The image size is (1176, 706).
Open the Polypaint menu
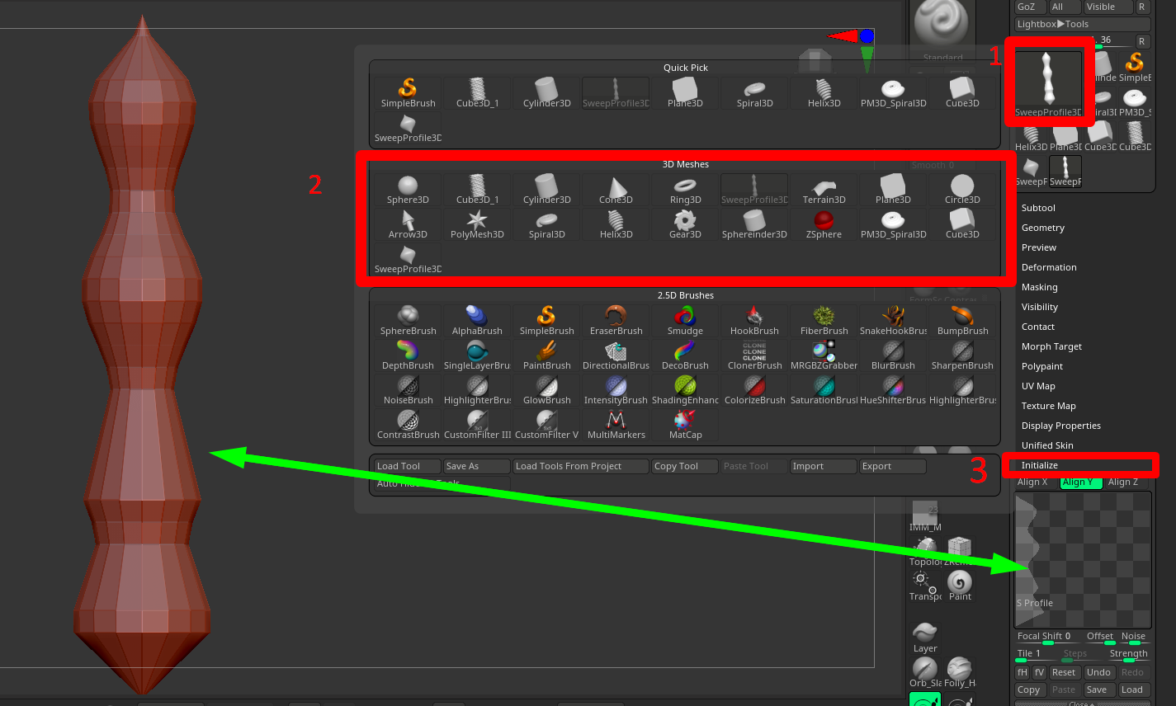point(1042,366)
